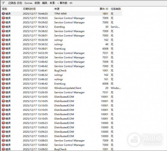Image resolution: width=167 pixels, height=151 pixels.
Task: Click event ID 20
Action: click(107, 88)
